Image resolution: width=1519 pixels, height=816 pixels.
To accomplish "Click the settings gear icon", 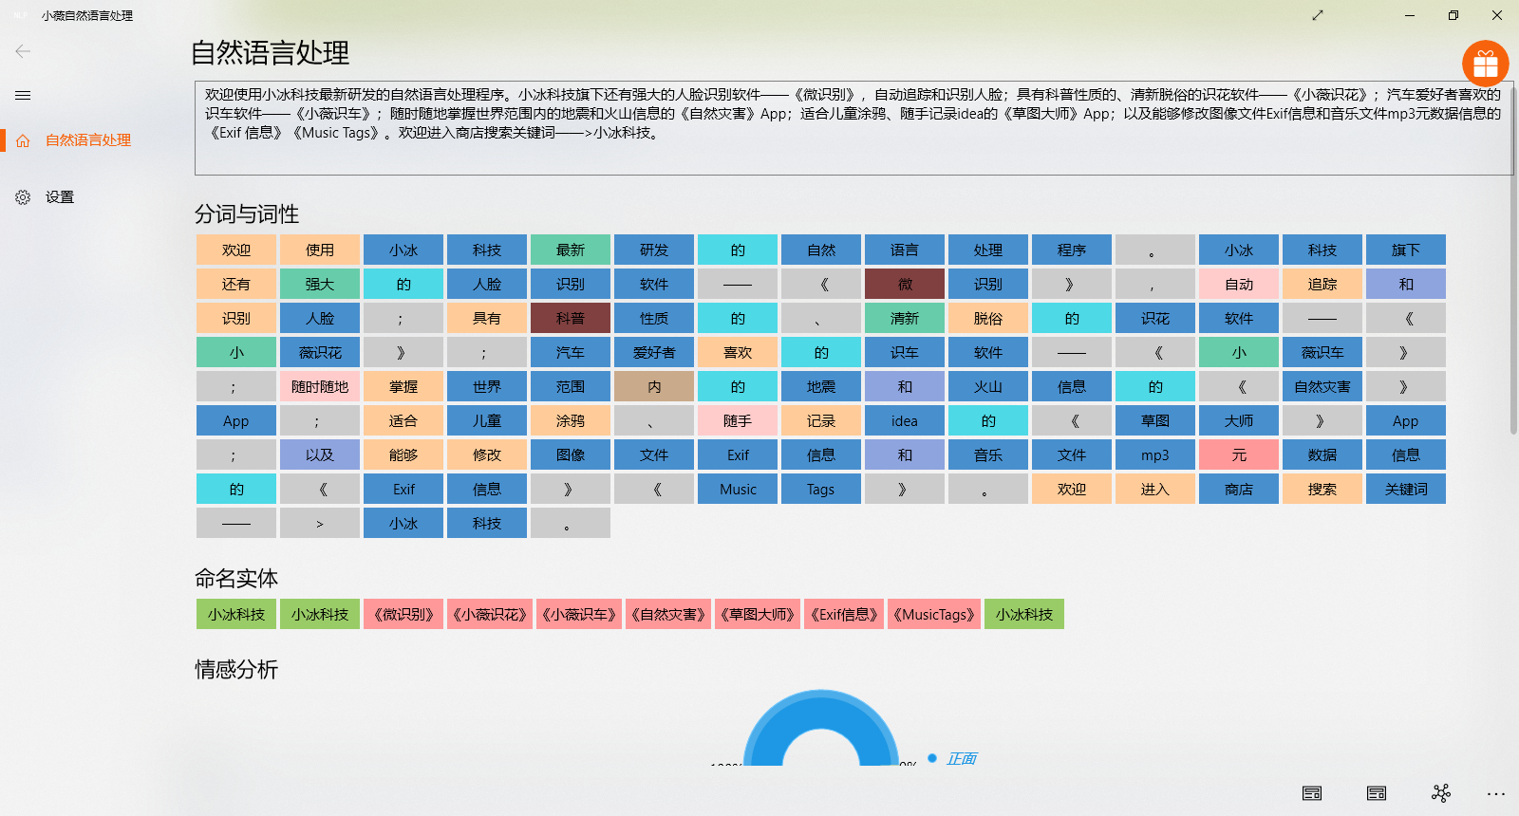I will (23, 197).
